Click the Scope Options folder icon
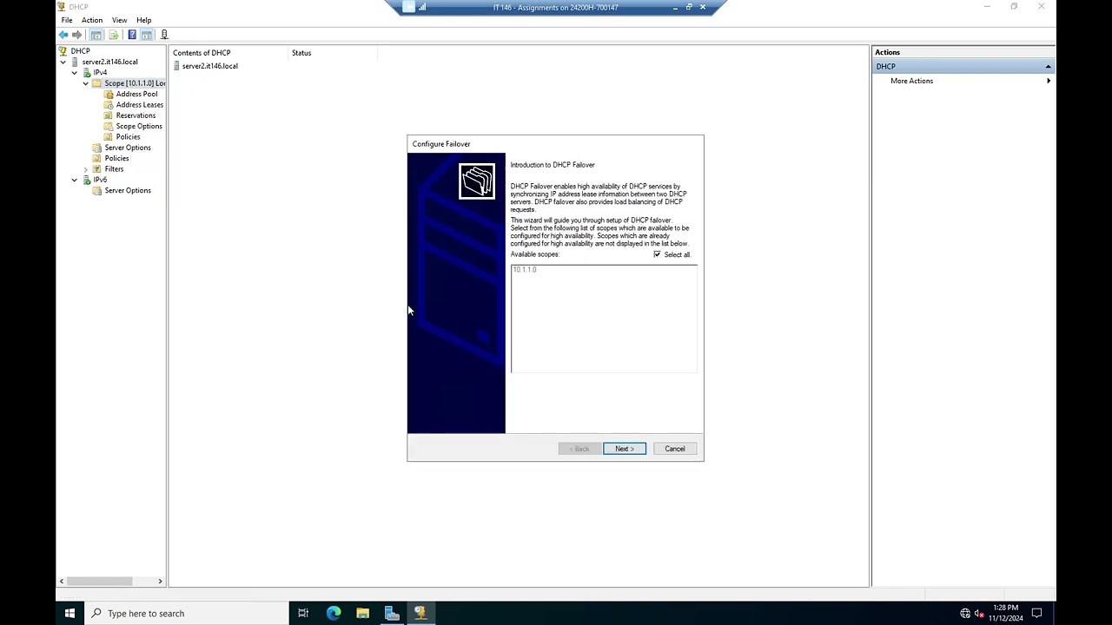This screenshot has width=1112, height=625. (109, 126)
